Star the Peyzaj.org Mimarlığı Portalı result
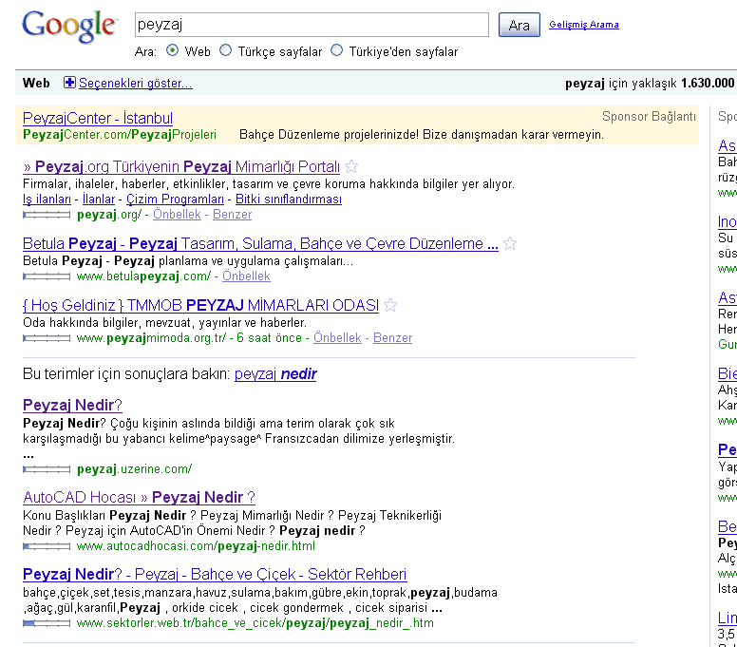The height and width of the screenshot is (647, 737). (x=351, y=167)
